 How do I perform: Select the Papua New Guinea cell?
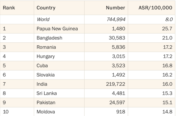click(57, 29)
